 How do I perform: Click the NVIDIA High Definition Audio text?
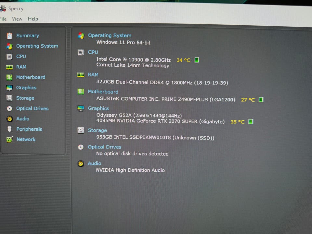[130, 170]
